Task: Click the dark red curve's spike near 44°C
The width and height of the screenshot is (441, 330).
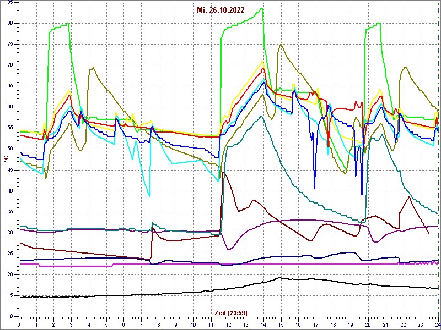Action: click(223, 172)
